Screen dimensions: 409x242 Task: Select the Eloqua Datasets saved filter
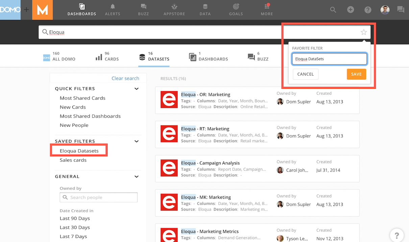[79, 151]
